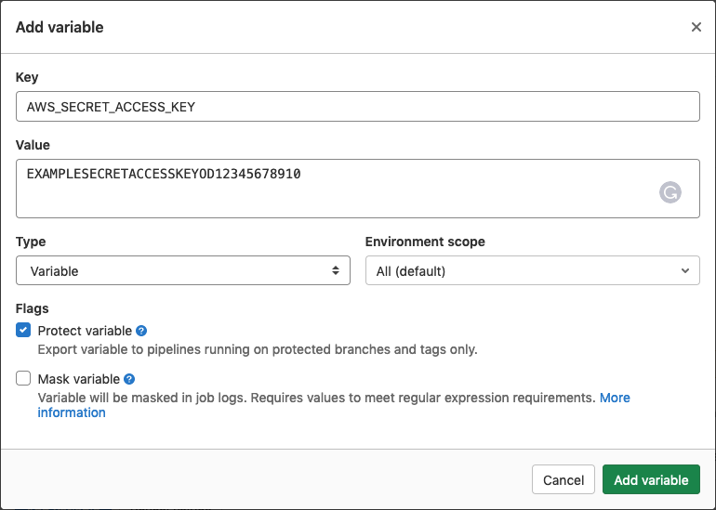Click the Grammarly icon in Value field
The image size is (716, 510).
[x=670, y=192]
